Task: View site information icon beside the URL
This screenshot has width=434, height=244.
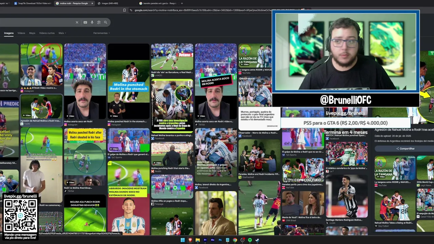Action: point(131,10)
